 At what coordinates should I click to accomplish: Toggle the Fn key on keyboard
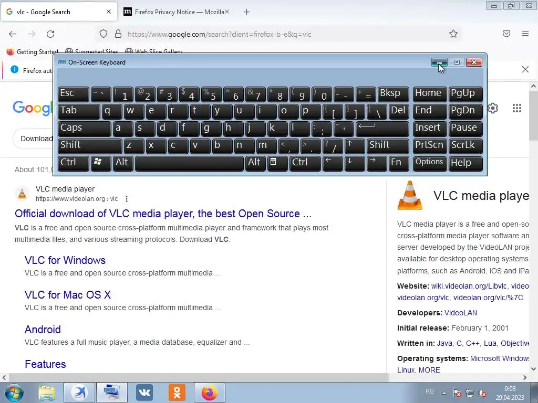click(x=399, y=163)
